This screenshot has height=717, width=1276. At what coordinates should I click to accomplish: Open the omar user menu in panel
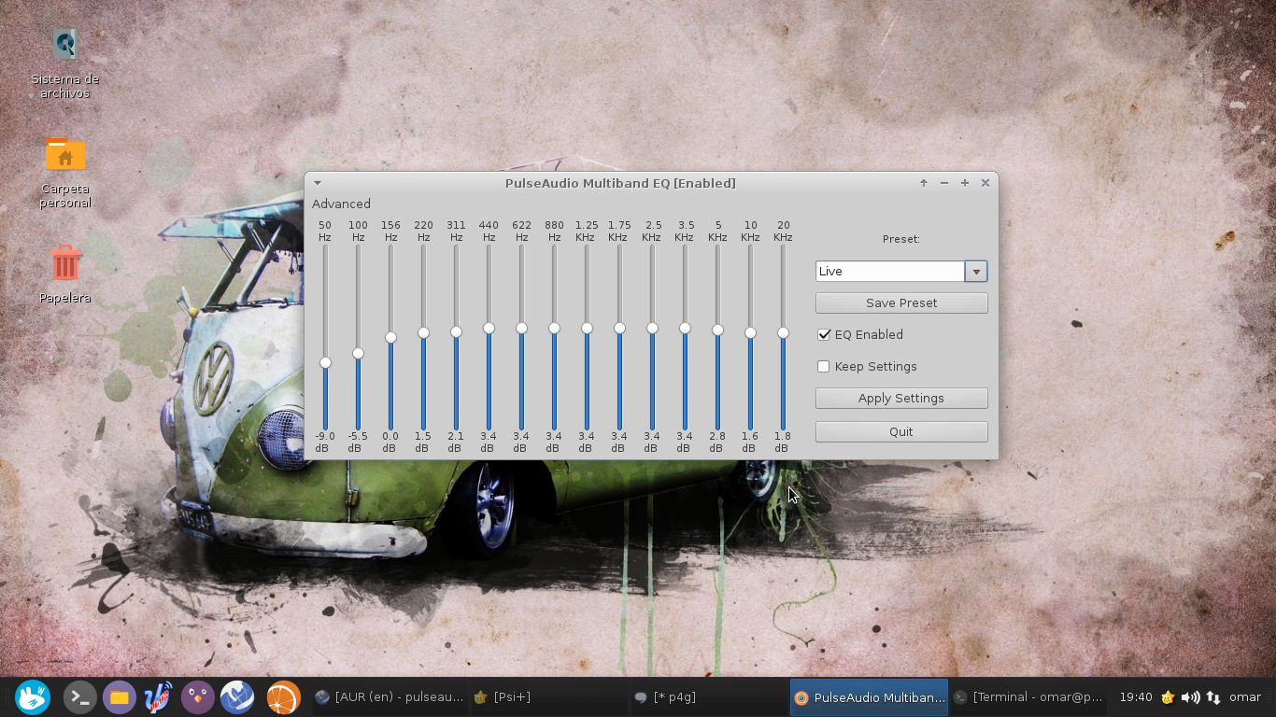pos(1245,697)
